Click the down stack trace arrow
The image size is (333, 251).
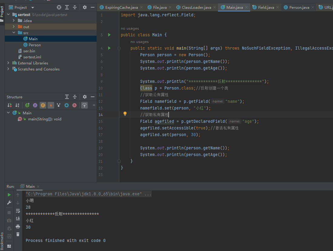(x=18, y=203)
